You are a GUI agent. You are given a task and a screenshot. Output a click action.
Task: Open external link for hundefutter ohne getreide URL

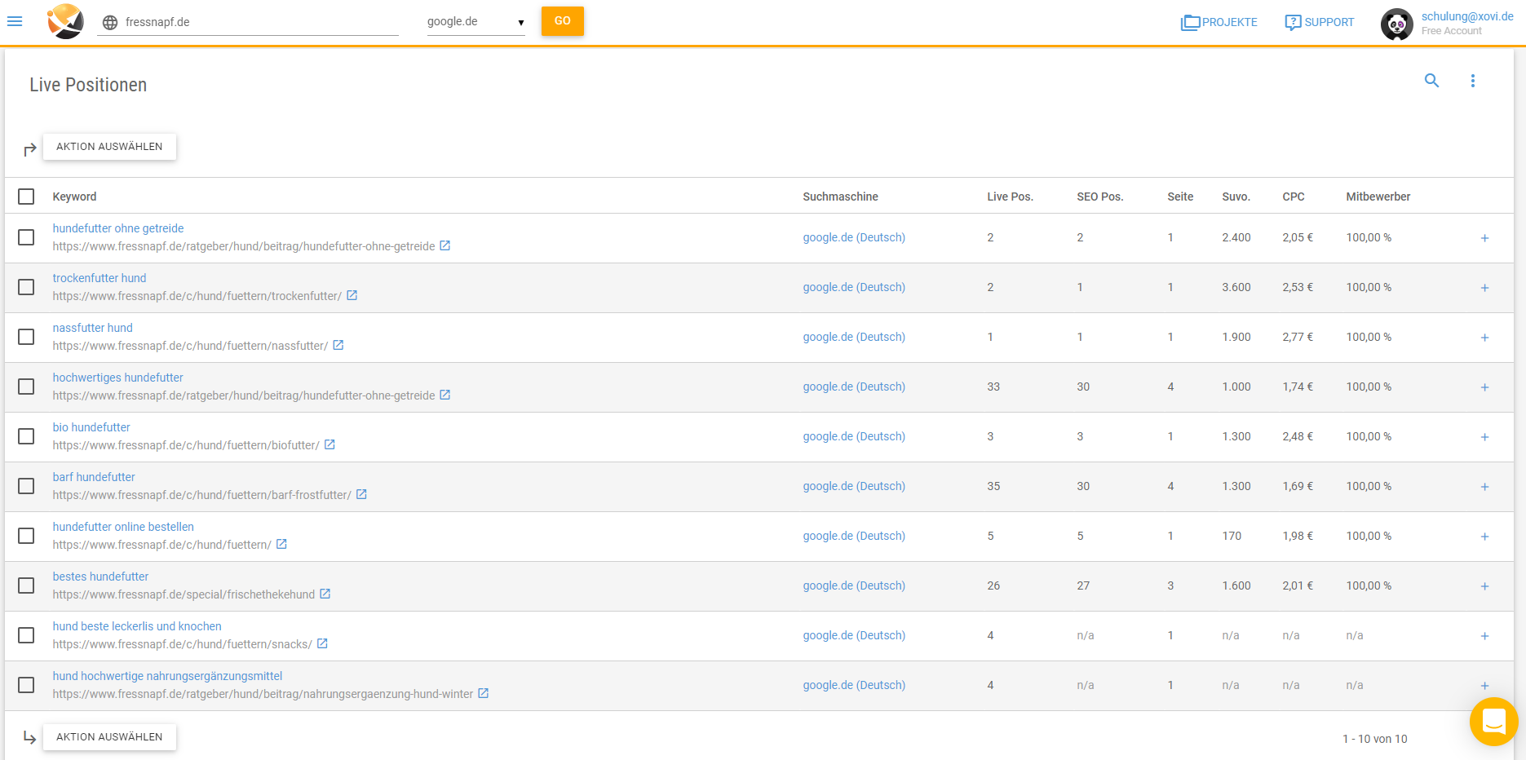[445, 245]
